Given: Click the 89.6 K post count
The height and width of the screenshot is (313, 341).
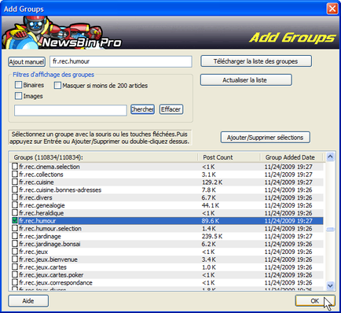Looking at the screenshot, I should (x=211, y=221).
